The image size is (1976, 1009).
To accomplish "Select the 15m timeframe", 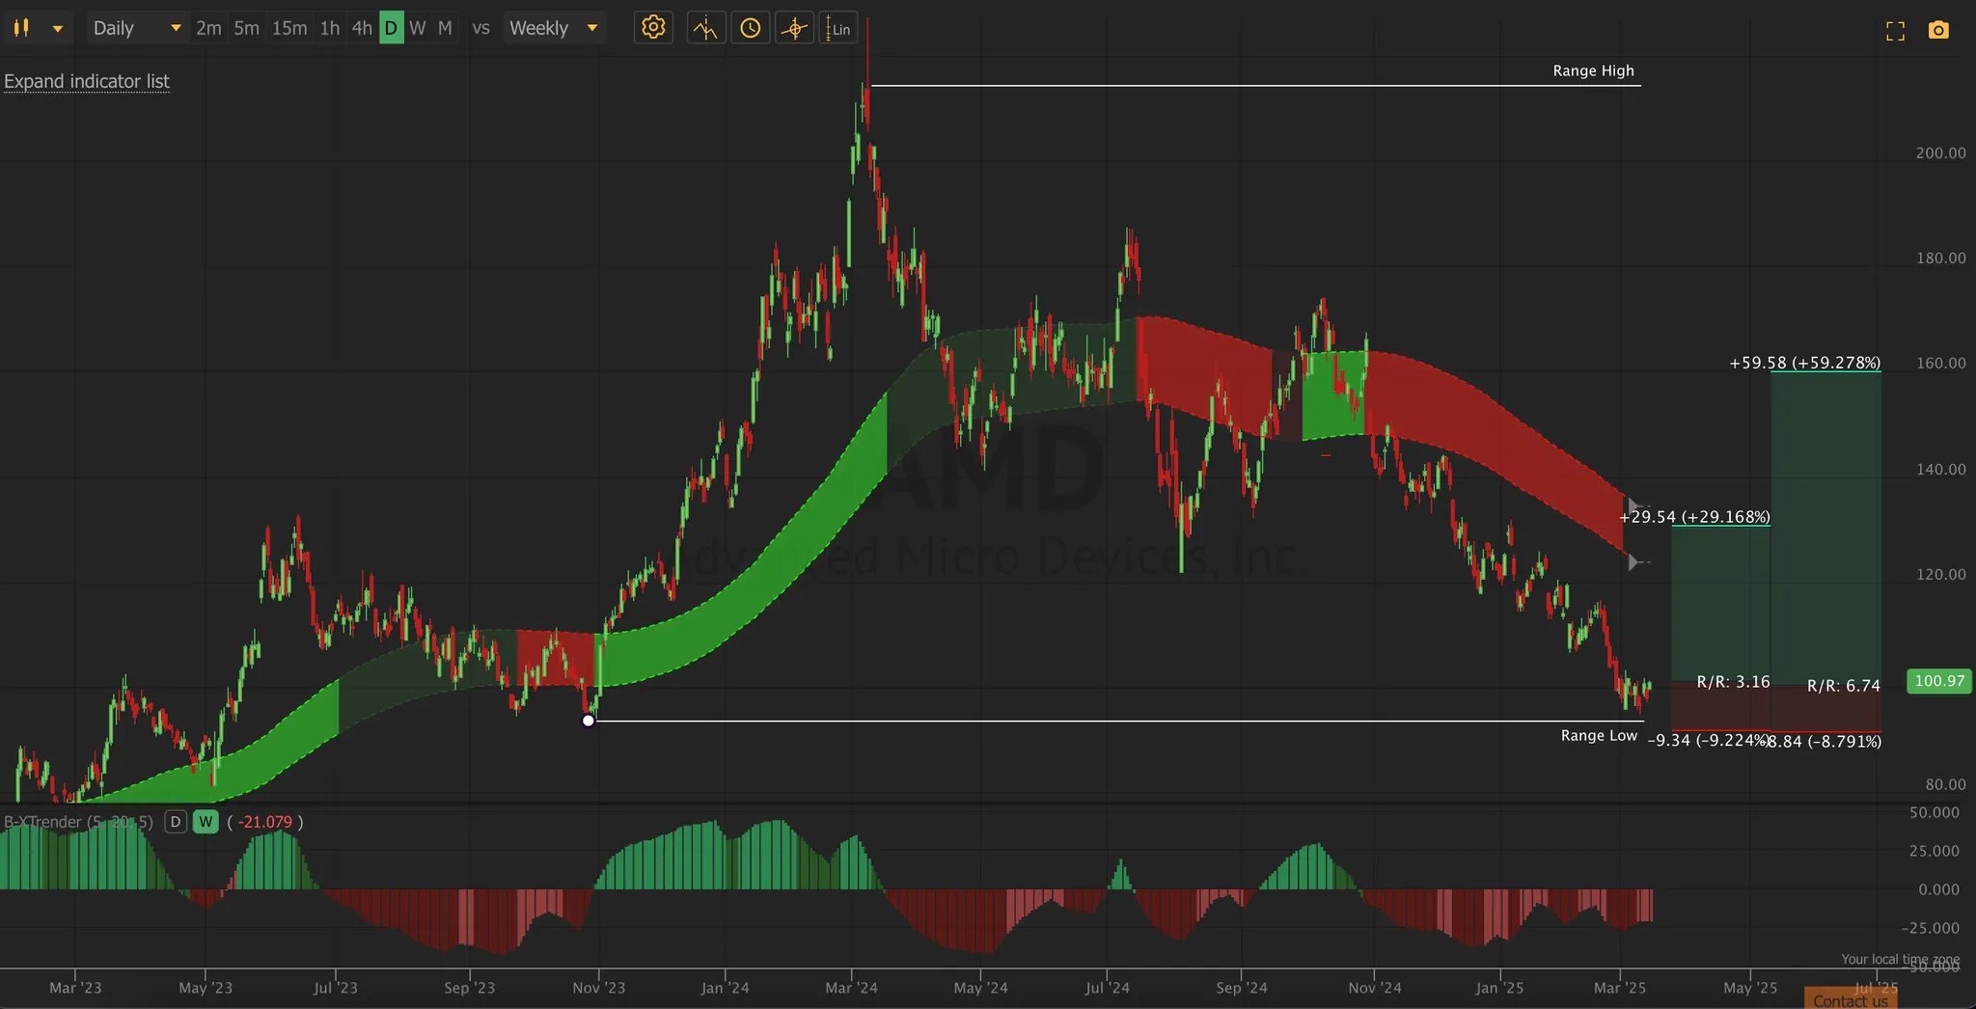I will (x=289, y=28).
